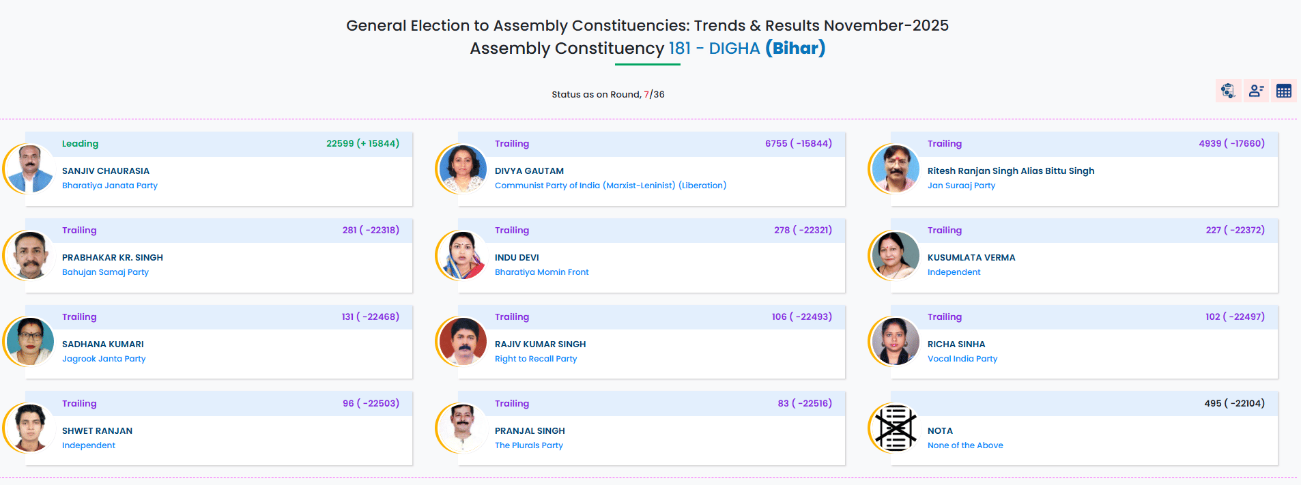Click The Plurals Party label
The image size is (1301, 485).
pos(529,445)
